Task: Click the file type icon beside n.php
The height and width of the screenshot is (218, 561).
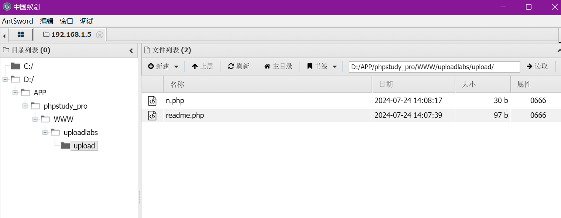Action: [152, 100]
